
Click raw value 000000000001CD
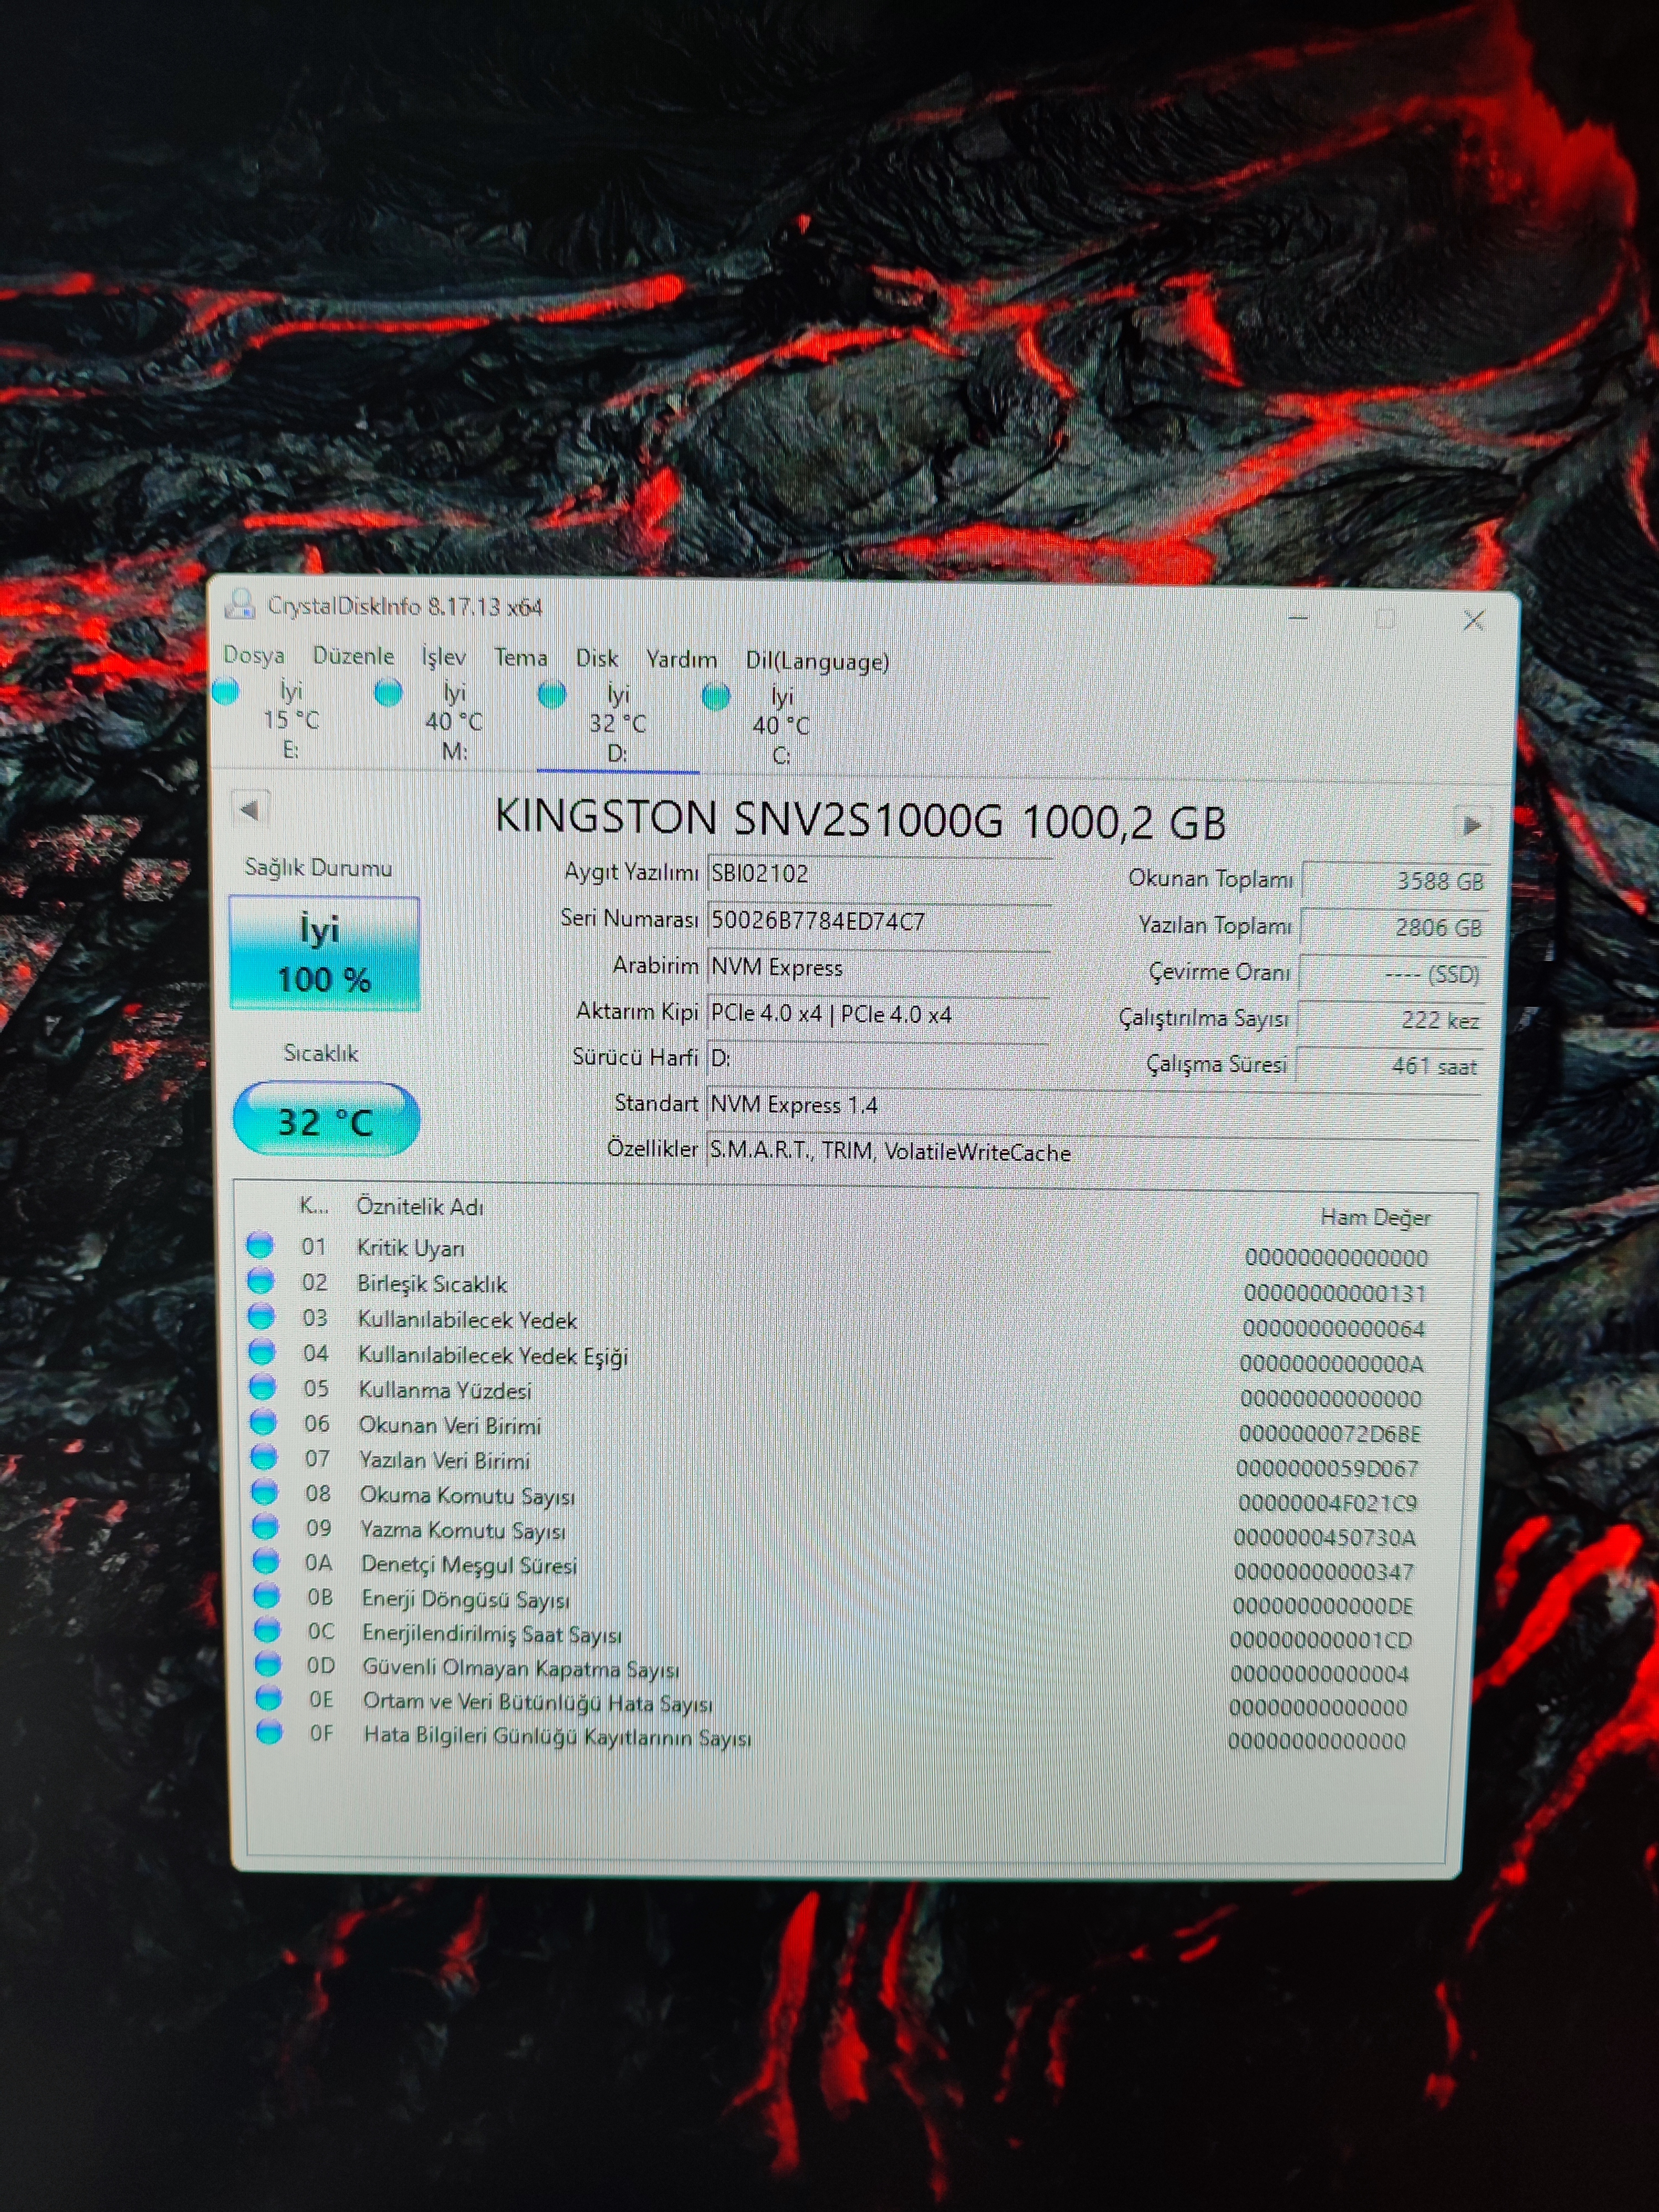tap(1321, 1640)
